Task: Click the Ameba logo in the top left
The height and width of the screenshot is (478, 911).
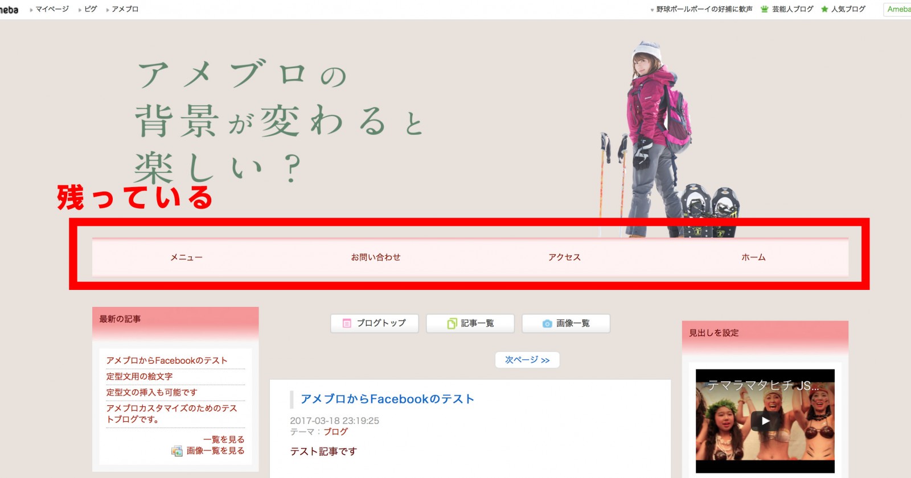Action: 9,10
